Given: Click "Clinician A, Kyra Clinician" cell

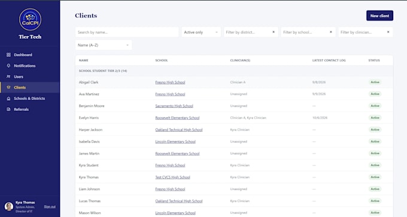Looking at the screenshot, I should tap(248, 118).
